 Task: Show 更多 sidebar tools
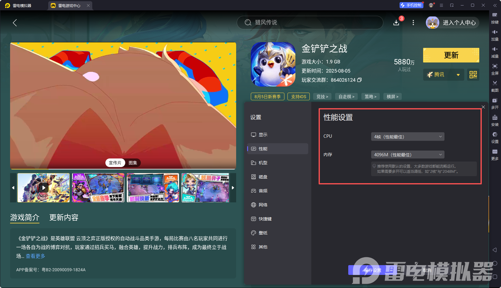(495, 155)
